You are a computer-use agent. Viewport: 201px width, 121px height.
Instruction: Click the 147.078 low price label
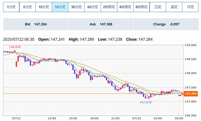145,102
